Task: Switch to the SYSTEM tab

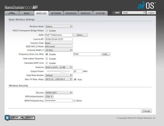Action: point(100,13)
